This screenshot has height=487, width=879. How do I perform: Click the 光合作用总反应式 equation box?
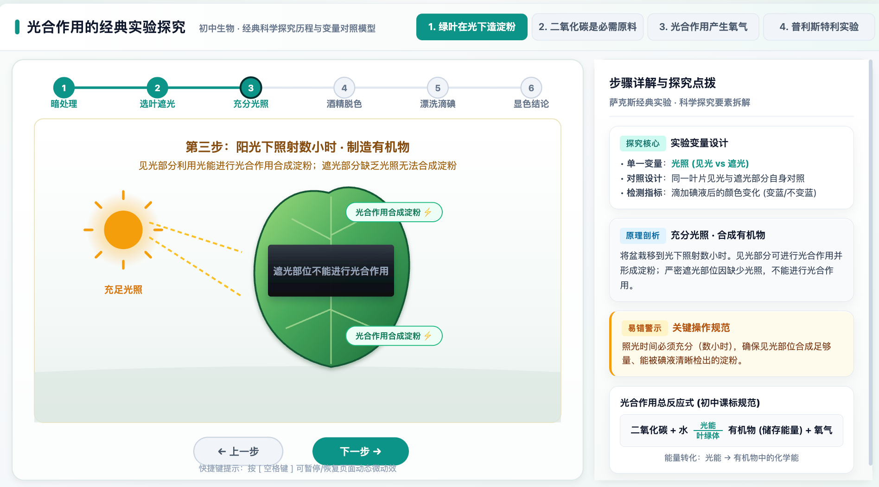pyautogui.click(x=731, y=431)
